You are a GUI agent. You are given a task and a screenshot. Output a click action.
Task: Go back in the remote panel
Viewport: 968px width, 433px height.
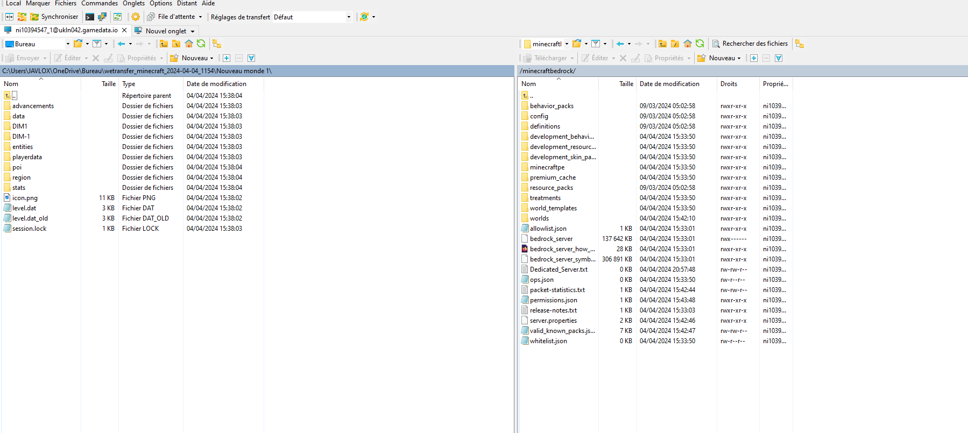click(620, 44)
